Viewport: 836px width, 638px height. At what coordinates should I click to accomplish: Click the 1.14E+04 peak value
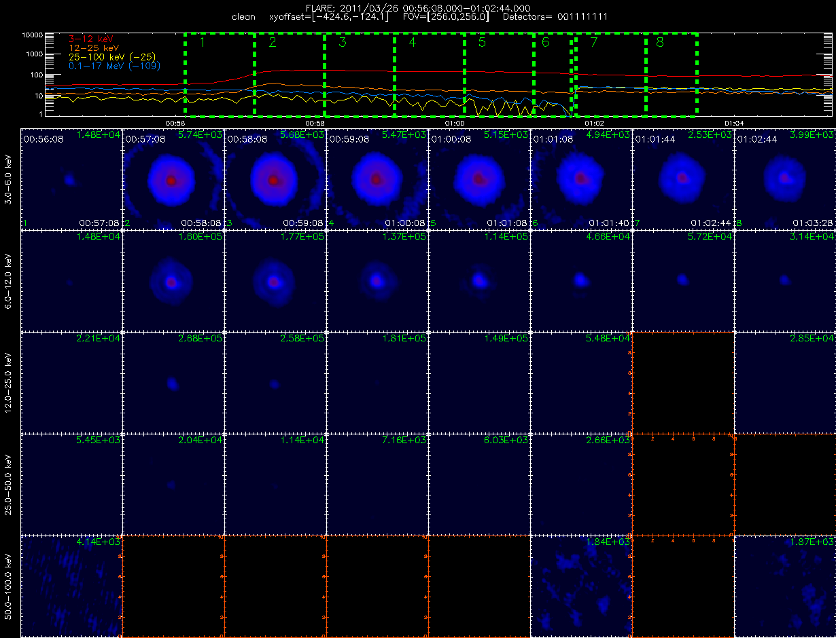click(x=302, y=440)
